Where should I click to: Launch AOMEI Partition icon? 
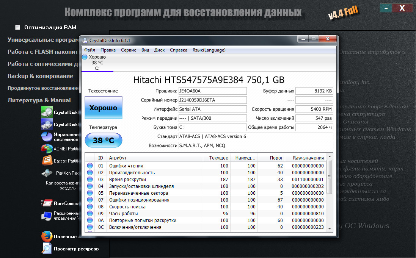pos(47,149)
